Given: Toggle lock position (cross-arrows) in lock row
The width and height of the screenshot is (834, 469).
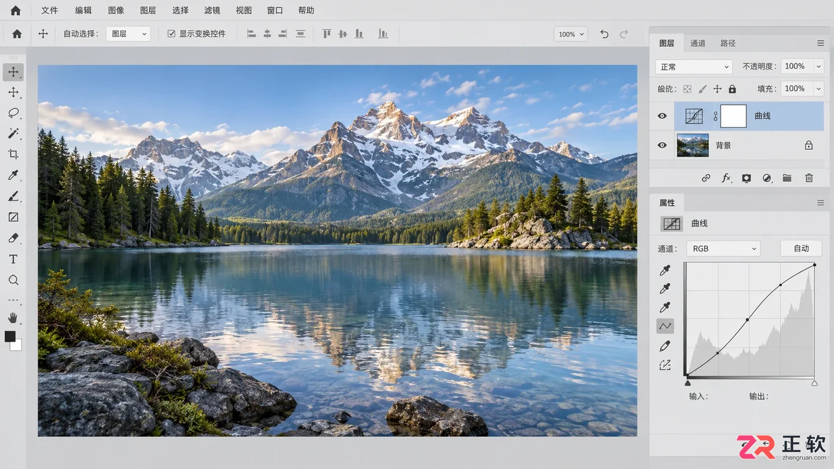Looking at the screenshot, I should (718, 89).
